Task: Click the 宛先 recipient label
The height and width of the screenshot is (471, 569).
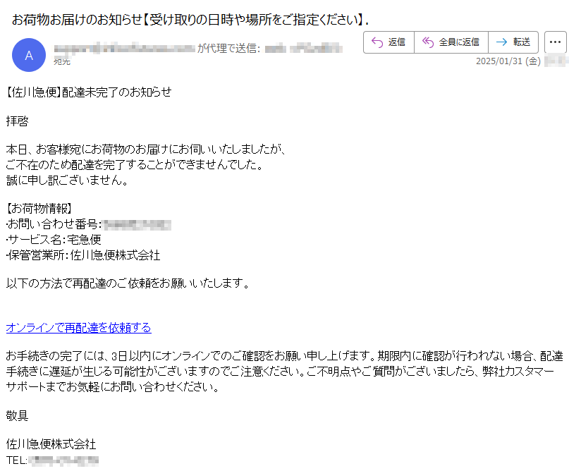Action: (x=62, y=61)
